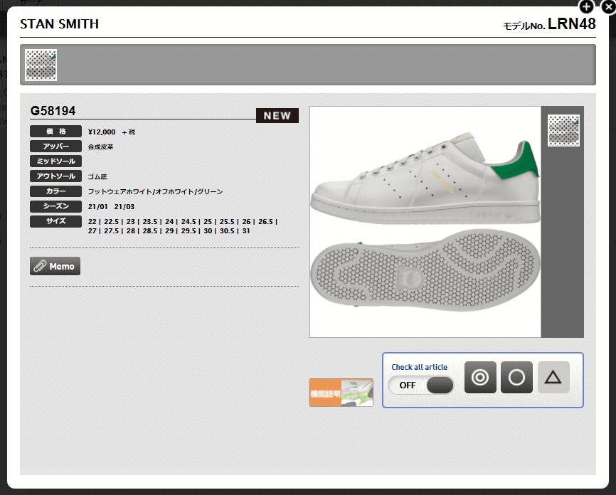The image size is (616, 495).
Task: Click the アウトソール label
Action: point(55,176)
